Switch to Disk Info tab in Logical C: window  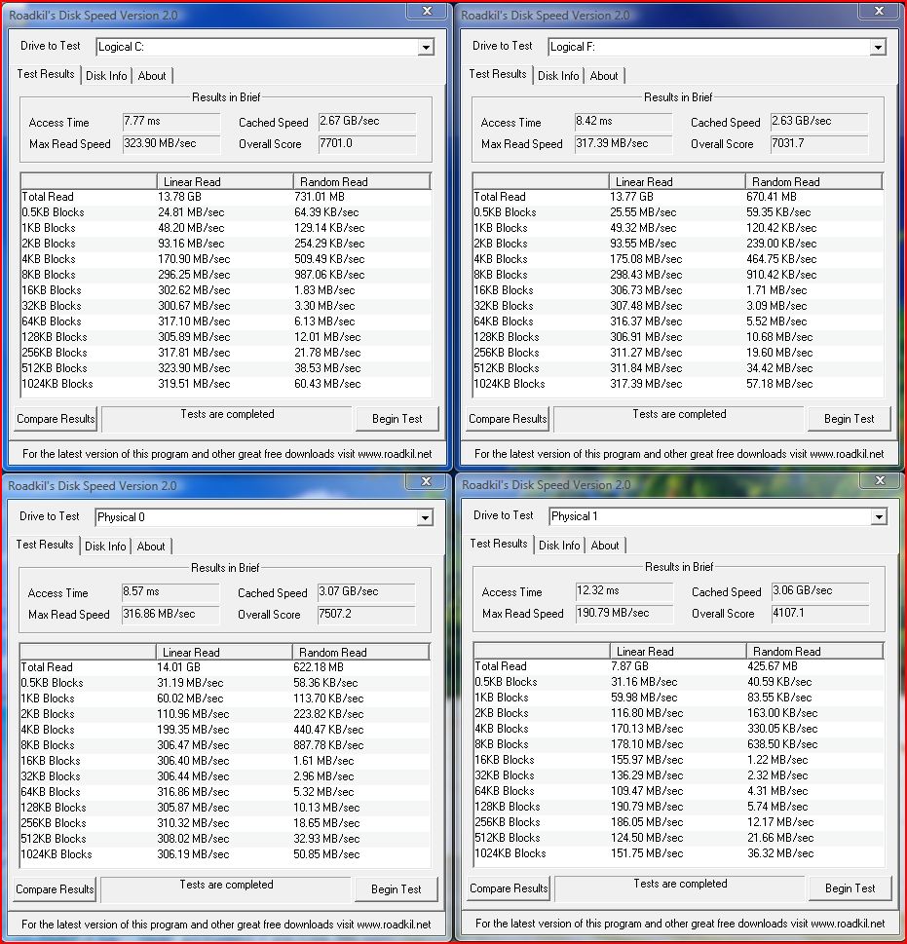click(106, 76)
